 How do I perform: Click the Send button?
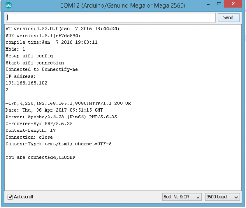click(x=229, y=18)
